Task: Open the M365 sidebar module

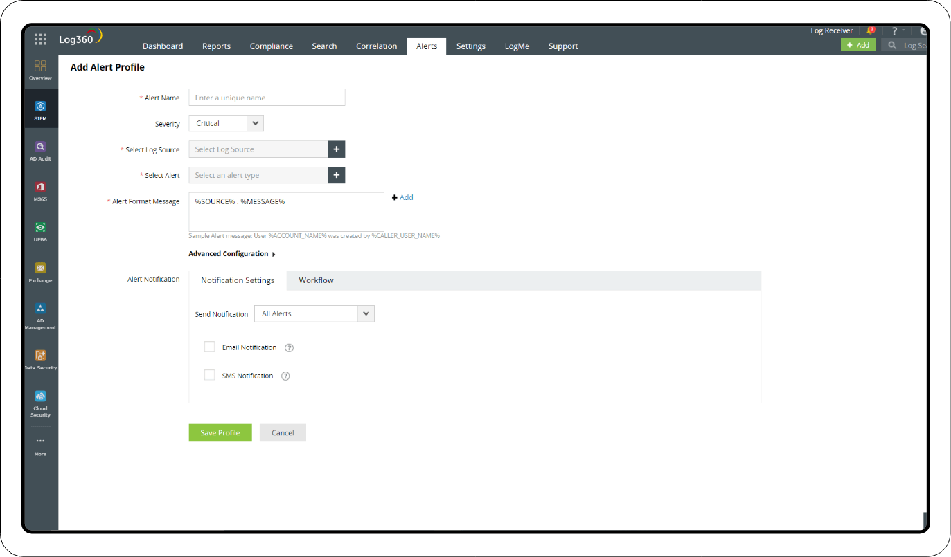Action: [40, 192]
